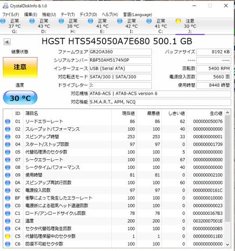235x251 pixels.
Task: Minimize the CrystalDiskInfo window
Action: tap(194, 6)
